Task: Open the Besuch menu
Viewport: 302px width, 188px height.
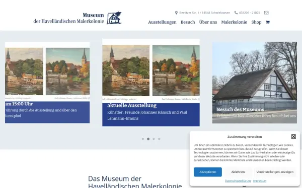Action: point(188,22)
